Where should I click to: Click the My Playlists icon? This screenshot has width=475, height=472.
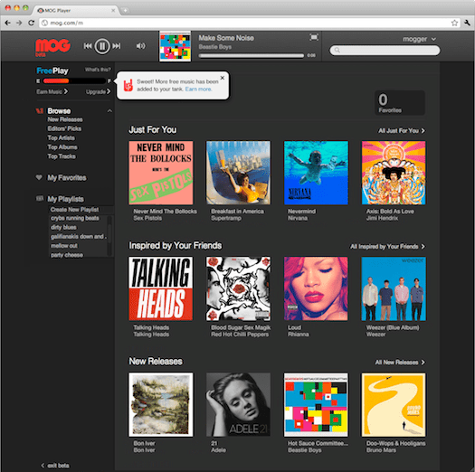40,198
